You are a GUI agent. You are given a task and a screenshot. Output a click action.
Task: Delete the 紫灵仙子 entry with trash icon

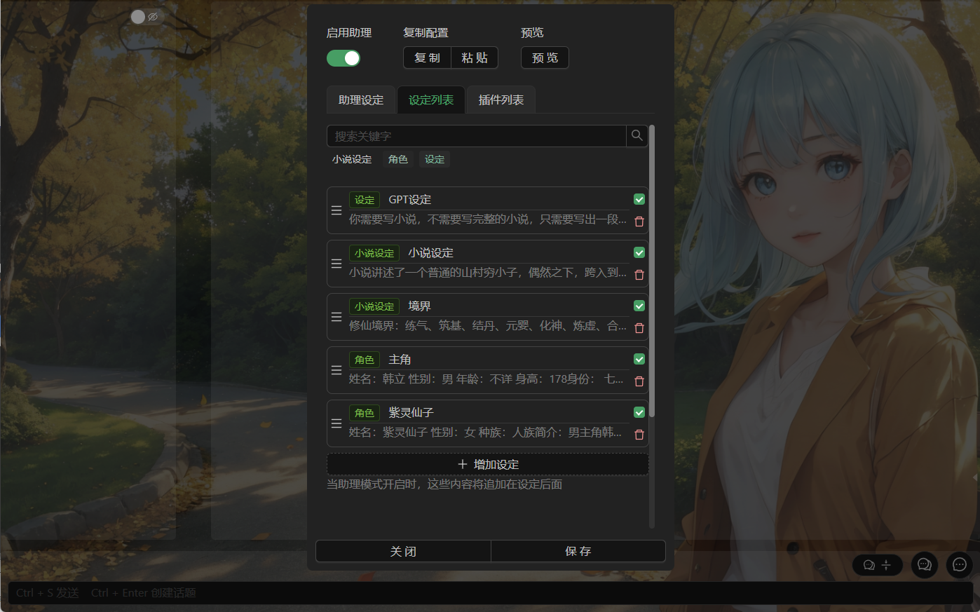coord(639,435)
